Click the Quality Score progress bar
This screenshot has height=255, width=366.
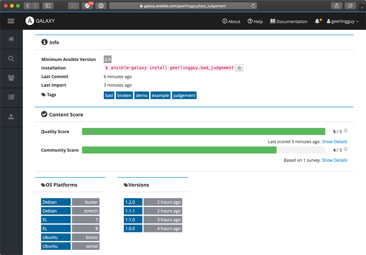point(204,132)
